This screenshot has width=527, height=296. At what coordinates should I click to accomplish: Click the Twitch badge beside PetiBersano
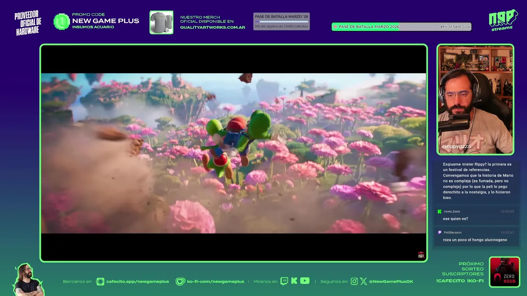coord(439,232)
